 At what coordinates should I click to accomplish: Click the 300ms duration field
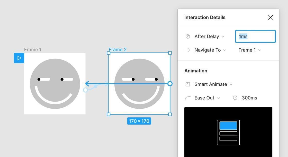pos(249,98)
